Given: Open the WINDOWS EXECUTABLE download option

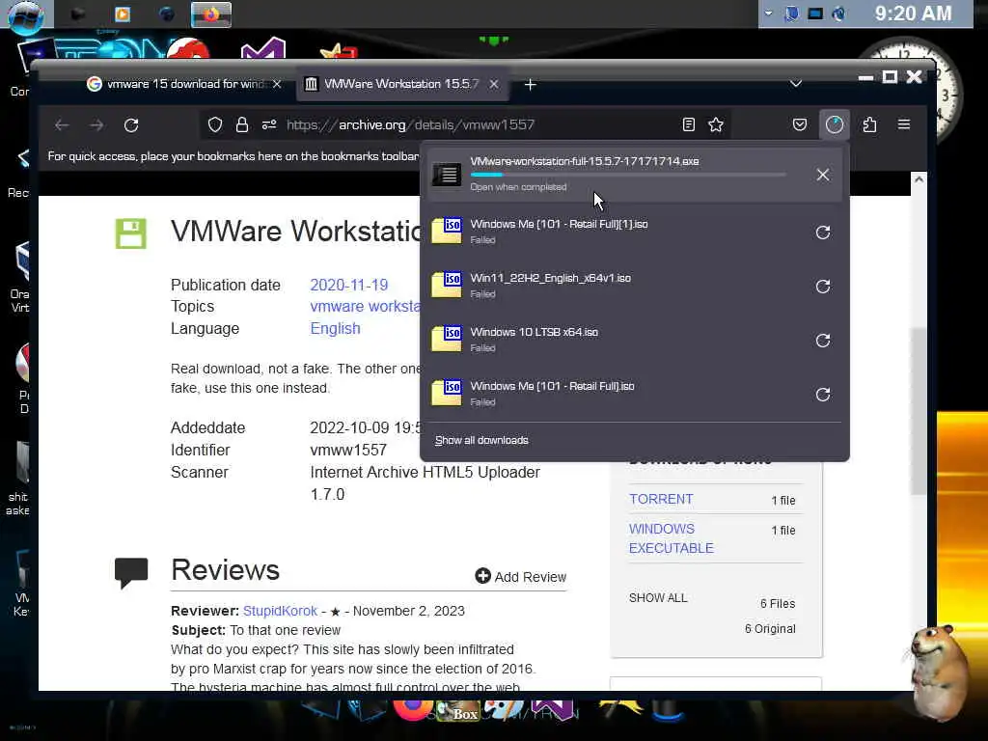Looking at the screenshot, I should click(672, 538).
